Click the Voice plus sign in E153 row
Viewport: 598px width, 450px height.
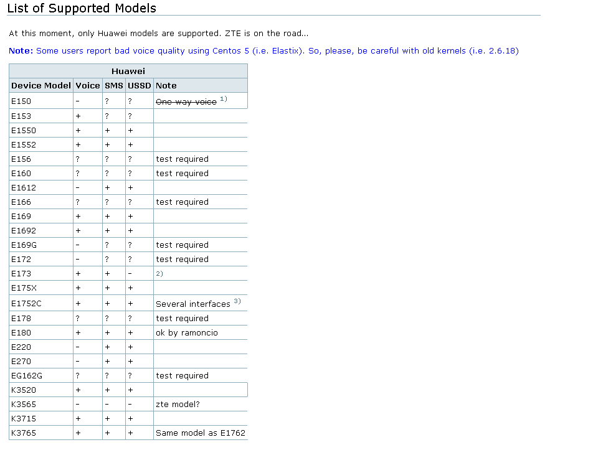click(78, 116)
